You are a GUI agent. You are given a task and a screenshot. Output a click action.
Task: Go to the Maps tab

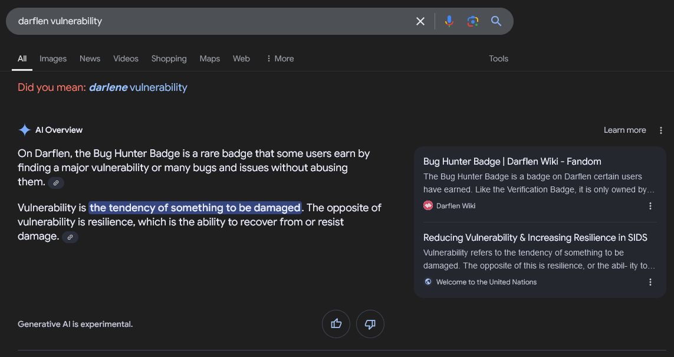210,59
